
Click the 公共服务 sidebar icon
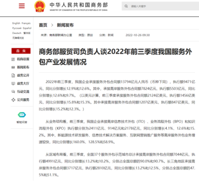13,100
